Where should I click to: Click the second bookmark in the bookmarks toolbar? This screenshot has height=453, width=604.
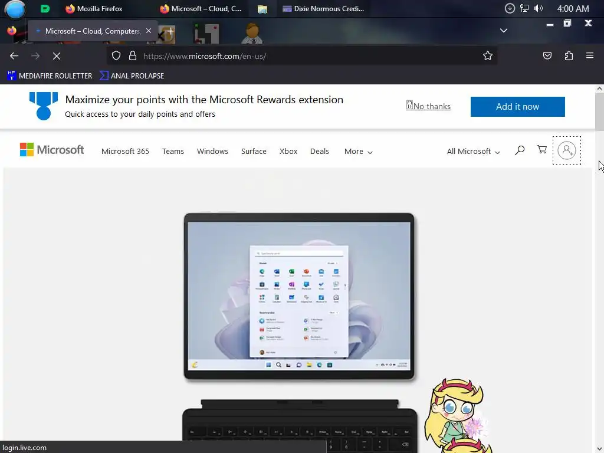tap(132, 76)
